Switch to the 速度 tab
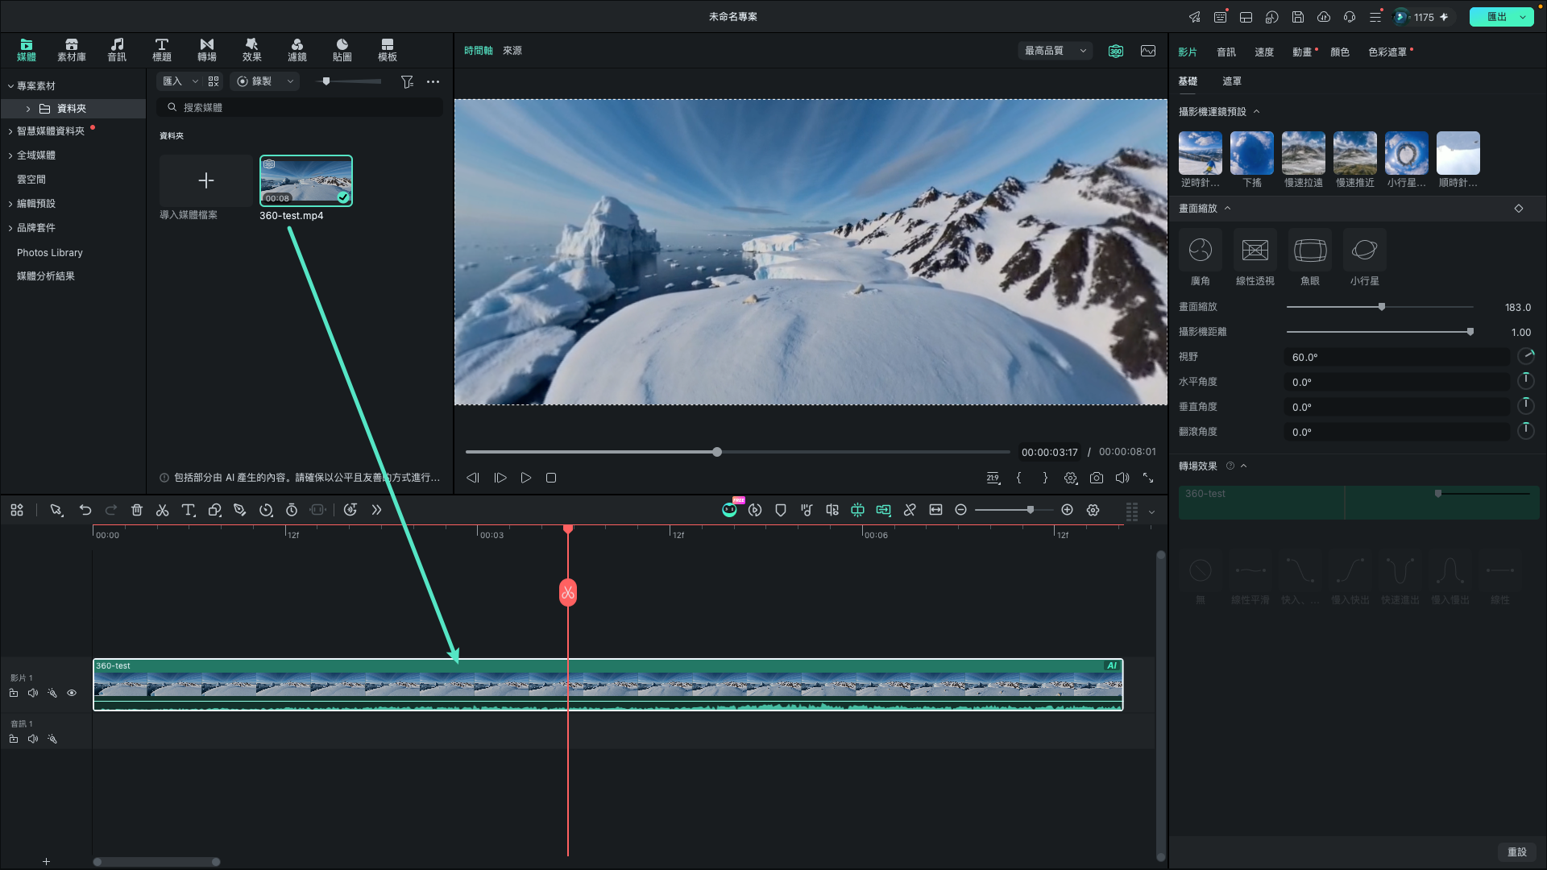This screenshot has height=870, width=1547. [1264, 52]
